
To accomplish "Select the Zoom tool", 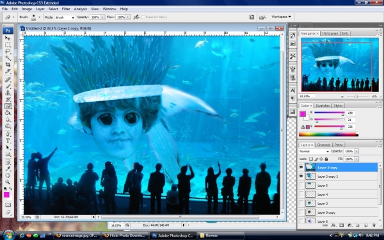I will [8, 182].
